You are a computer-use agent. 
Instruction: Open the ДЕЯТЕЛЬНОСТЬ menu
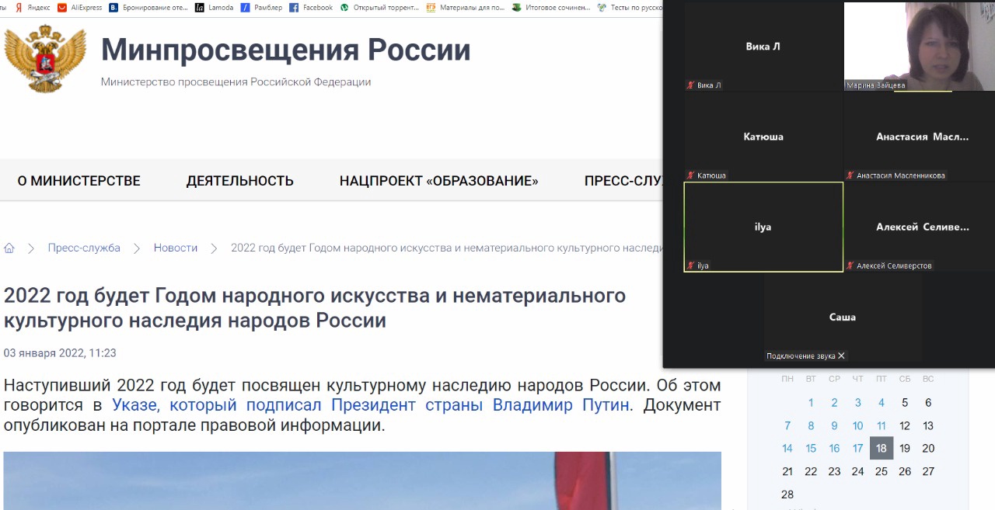coord(239,181)
